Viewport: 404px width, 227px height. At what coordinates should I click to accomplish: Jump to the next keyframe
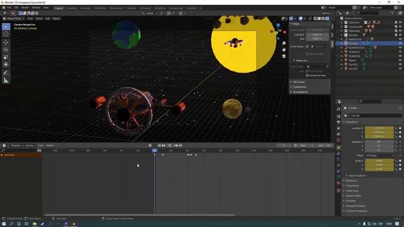coord(176,146)
